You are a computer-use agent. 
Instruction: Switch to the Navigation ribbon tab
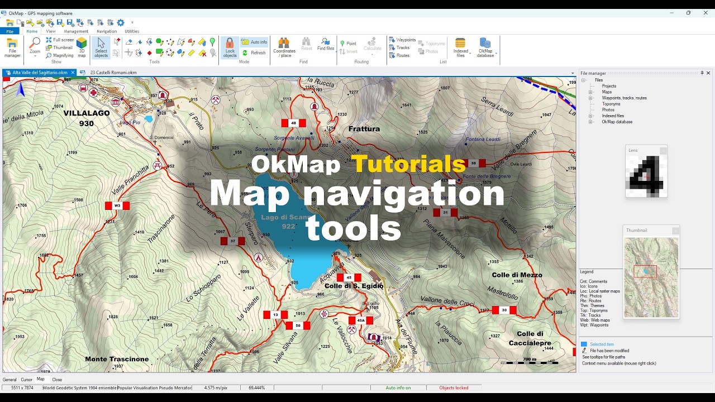click(x=107, y=31)
